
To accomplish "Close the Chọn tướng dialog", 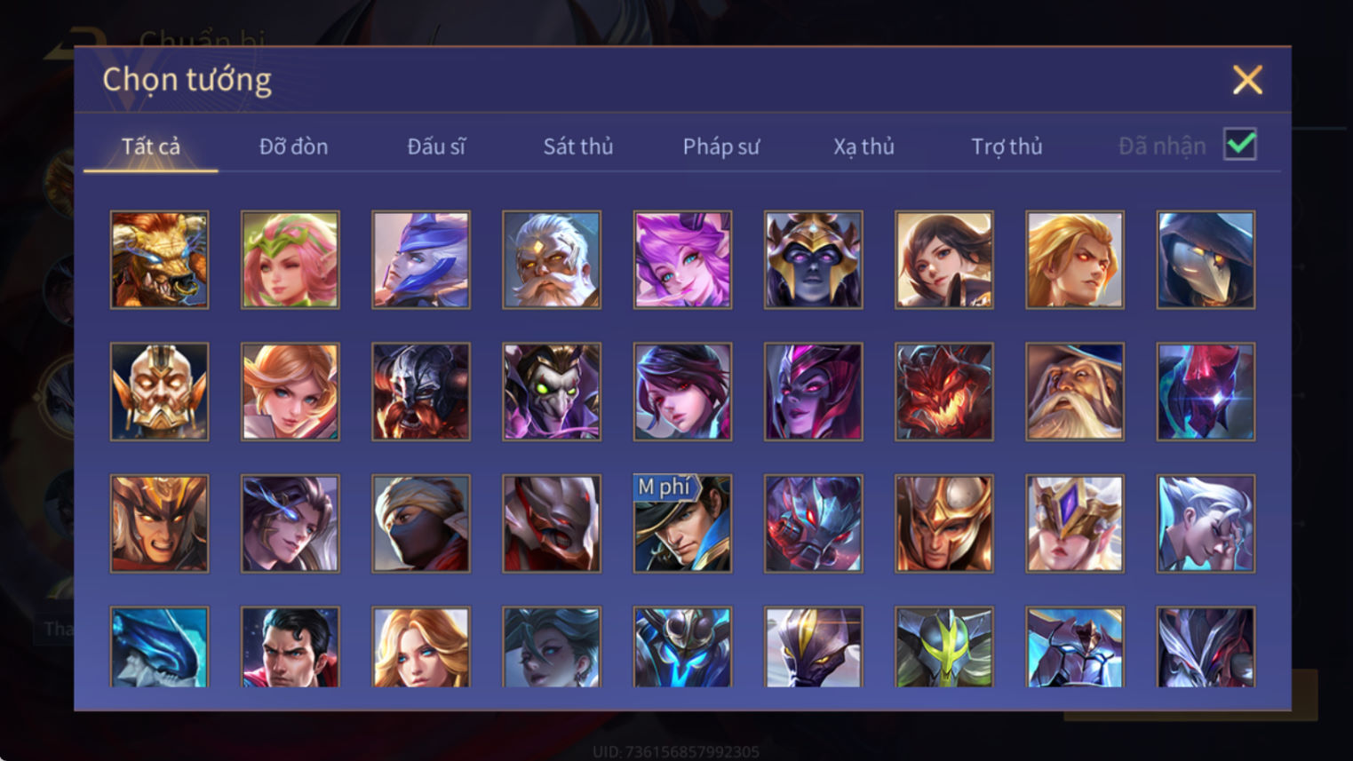I will coord(1247,80).
